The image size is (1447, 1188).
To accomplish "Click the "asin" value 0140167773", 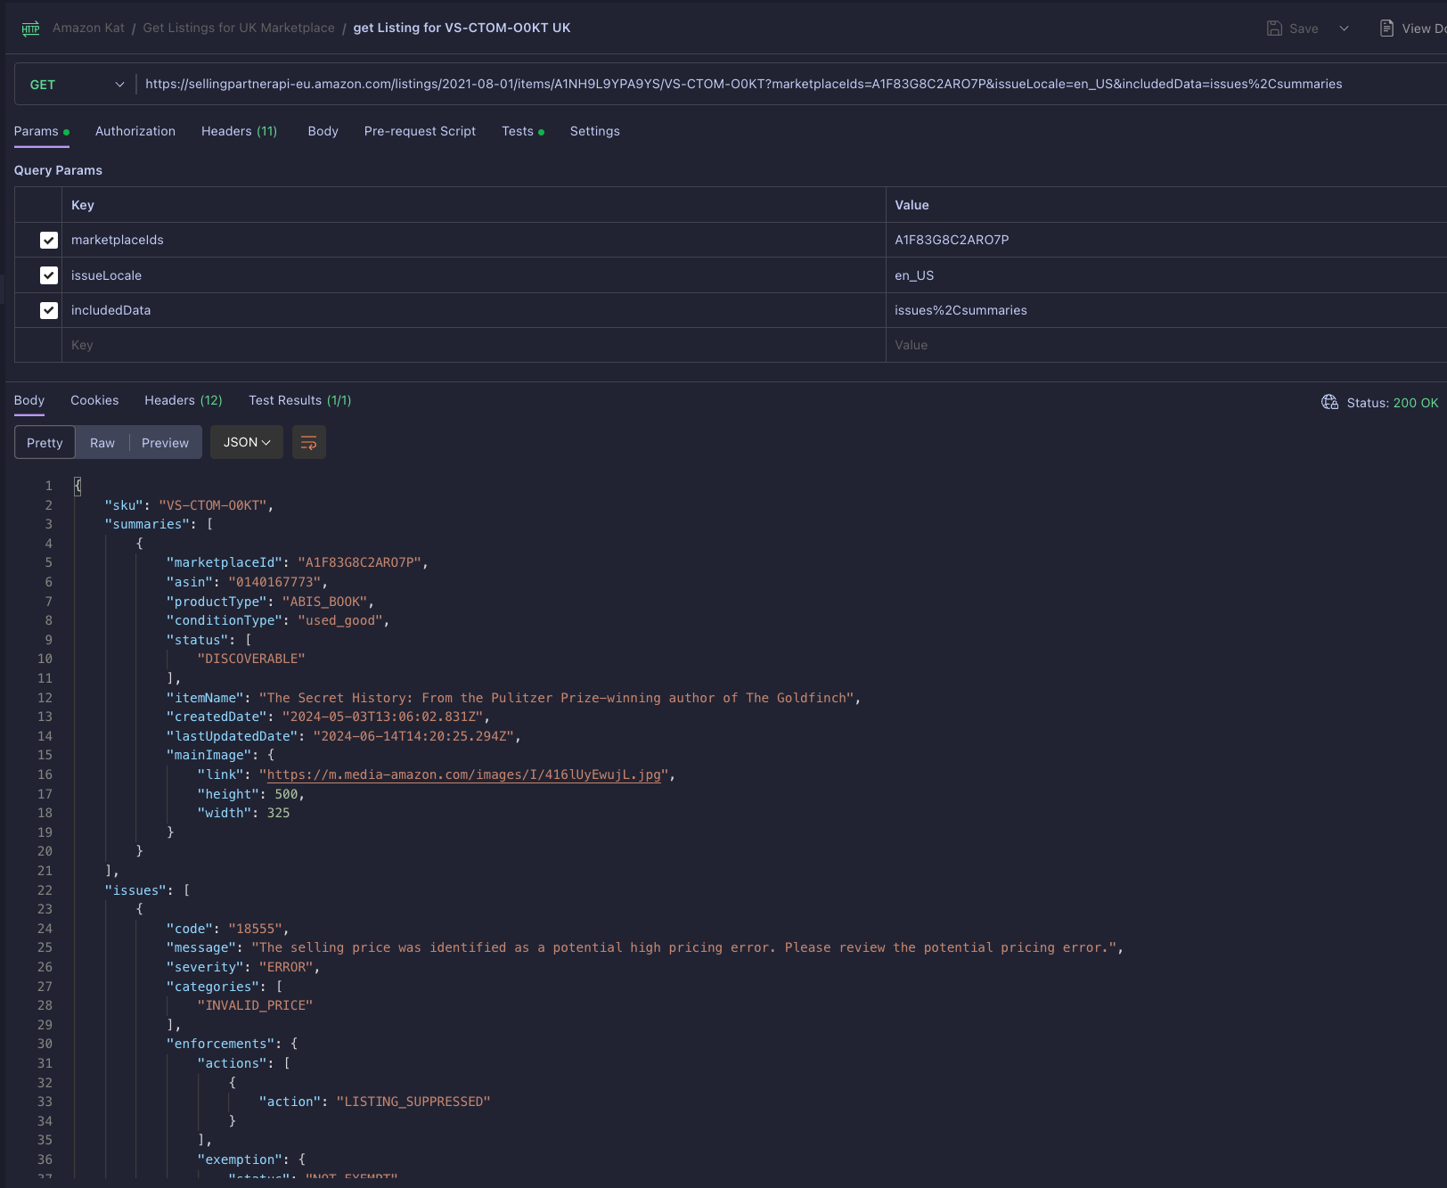I will click(274, 582).
